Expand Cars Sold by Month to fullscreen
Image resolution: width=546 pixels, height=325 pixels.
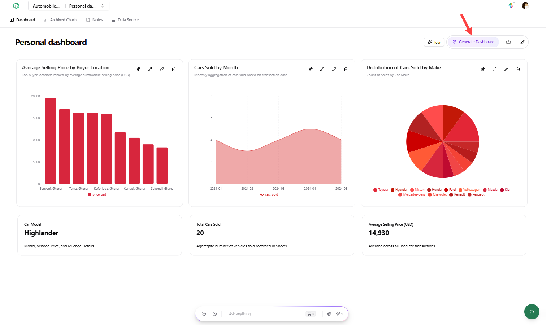coord(322,69)
